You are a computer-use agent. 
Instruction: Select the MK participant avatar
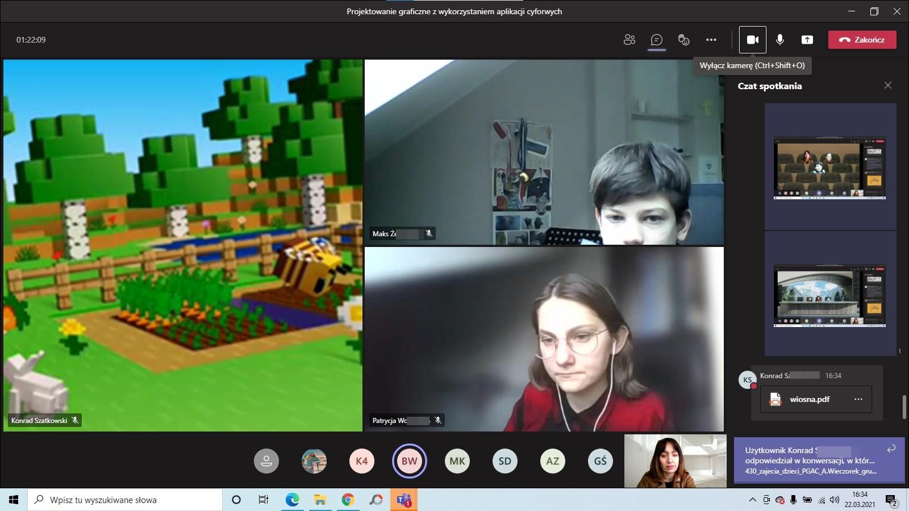click(457, 461)
